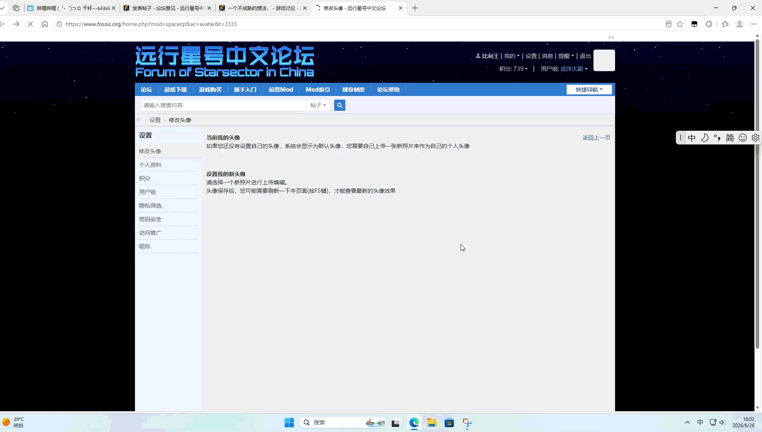The image size is (762, 432).
Task: Open Mod索引 nav menu item
Action: tap(317, 90)
